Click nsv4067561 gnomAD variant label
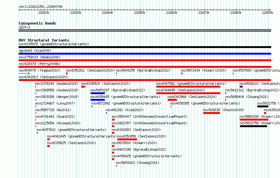The width and height of the screenshot is (280, 178). 191,84
